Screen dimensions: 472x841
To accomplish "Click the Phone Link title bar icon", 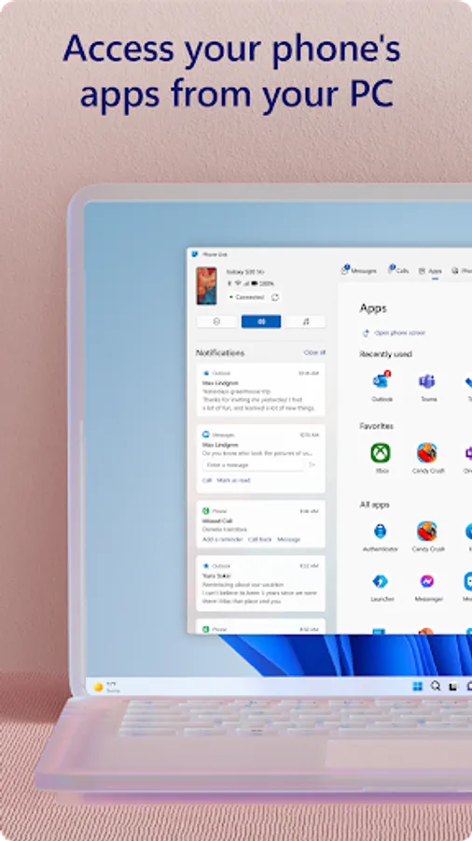I will 195,254.
